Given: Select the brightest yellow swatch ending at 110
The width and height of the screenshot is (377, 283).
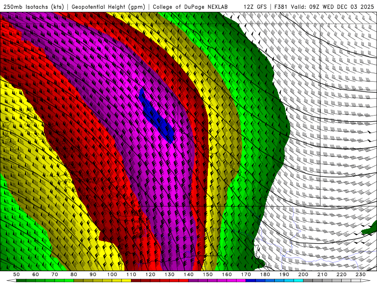Looking at the screenshot, I should (126, 281).
